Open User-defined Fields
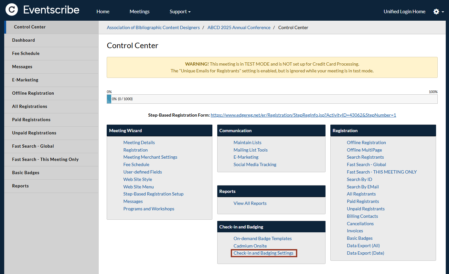449x274 pixels. 143,172
